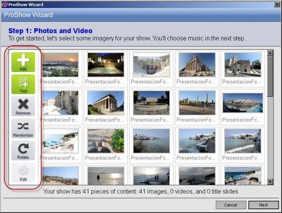Click the Remove X icon
Image resolution: width=282 pixels, height=213 pixels.
(23, 104)
